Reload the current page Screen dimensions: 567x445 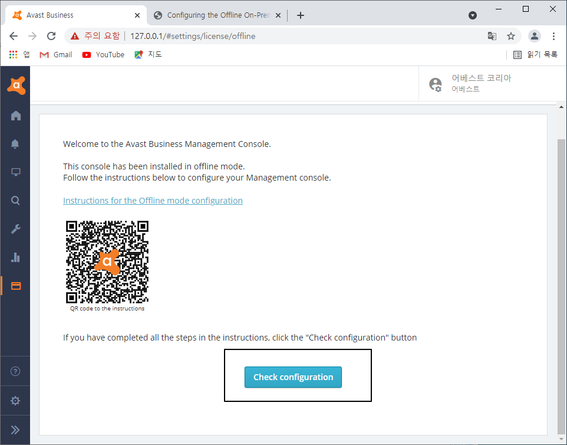click(x=51, y=36)
